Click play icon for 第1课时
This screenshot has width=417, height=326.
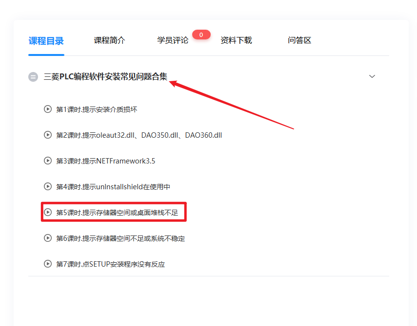click(x=48, y=109)
